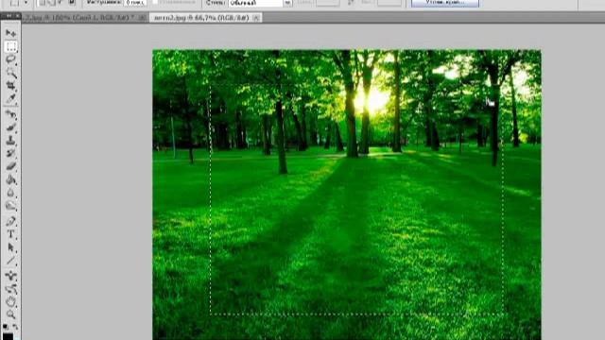The height and width of the screenshot is (340, 605).
Task: Select the Line shape tool
Action: click(10, 261)
